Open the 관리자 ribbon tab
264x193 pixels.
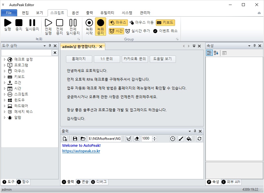[145, 13]
